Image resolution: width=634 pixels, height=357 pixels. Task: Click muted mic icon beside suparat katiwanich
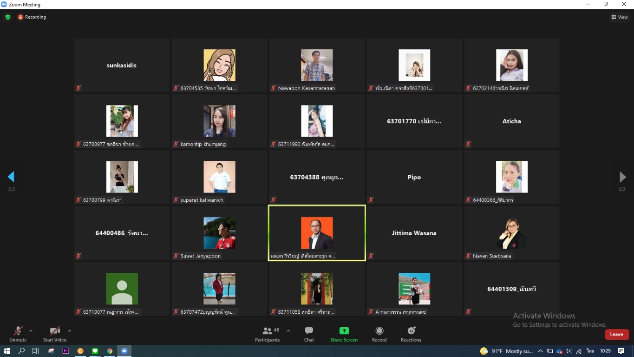tap(176, 200)
